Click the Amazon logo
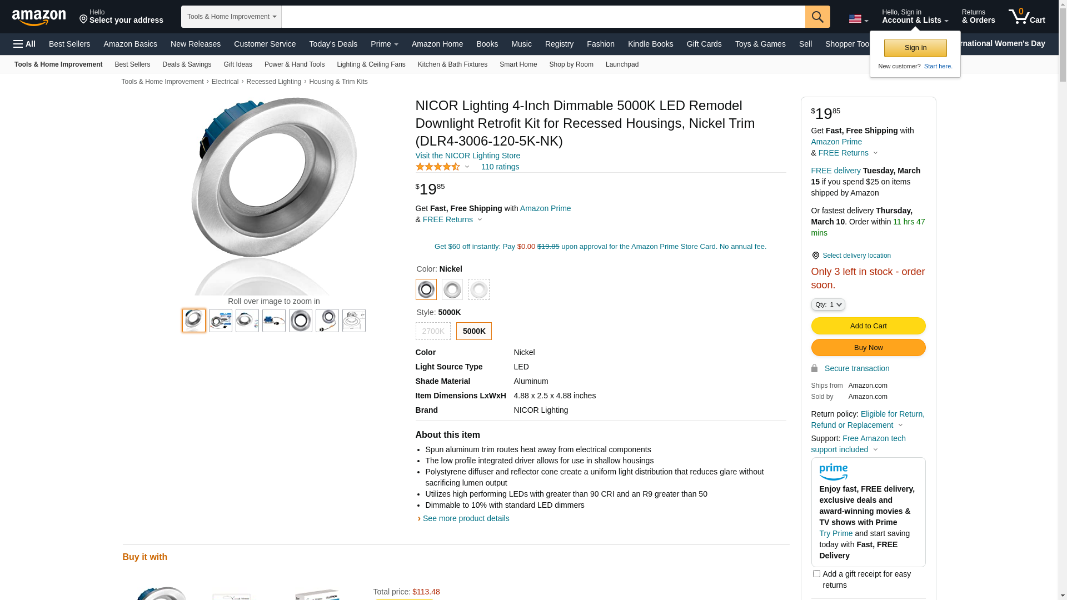The height and width of the screenshot is (600, 1067). click(x=39, y=17)
